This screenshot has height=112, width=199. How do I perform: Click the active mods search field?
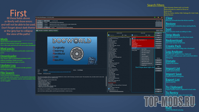[139, 35]
